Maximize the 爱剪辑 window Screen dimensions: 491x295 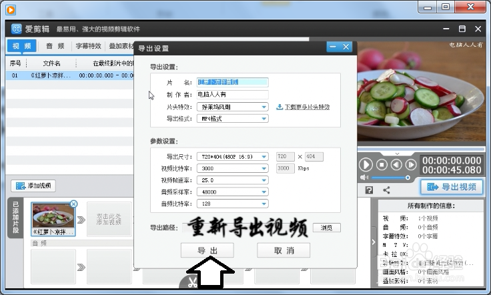coord(462,29)
